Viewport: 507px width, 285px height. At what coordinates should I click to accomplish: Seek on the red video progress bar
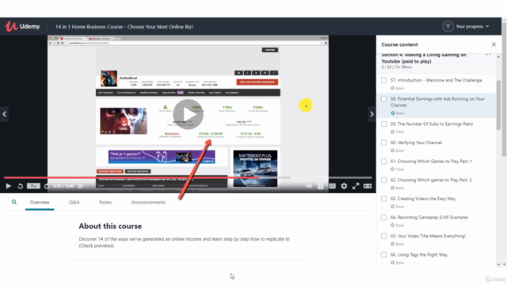pos(132,177)
